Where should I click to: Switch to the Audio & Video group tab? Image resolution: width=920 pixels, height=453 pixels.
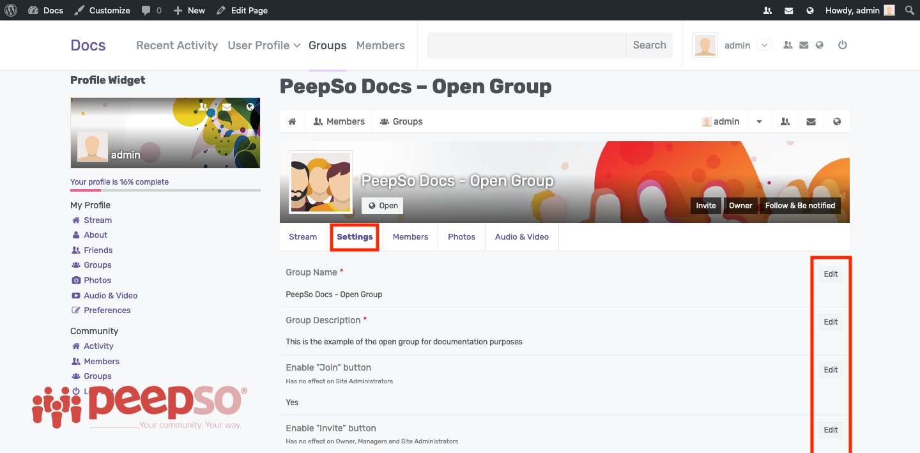(522, 236)
